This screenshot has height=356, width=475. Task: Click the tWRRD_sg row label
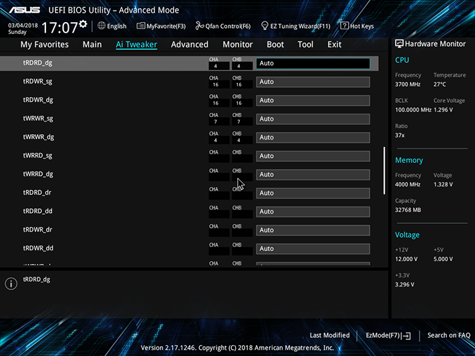coord(37,156)
